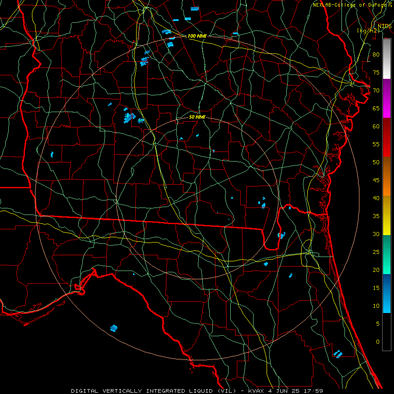The width and height of the screenshot is (394, 394).
Task: Click the 60 value on the scale
Action: click(376, 127)
